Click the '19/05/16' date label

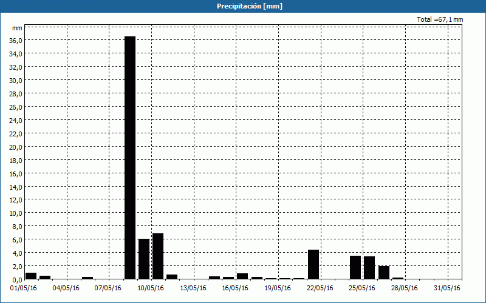pos(278,288)
